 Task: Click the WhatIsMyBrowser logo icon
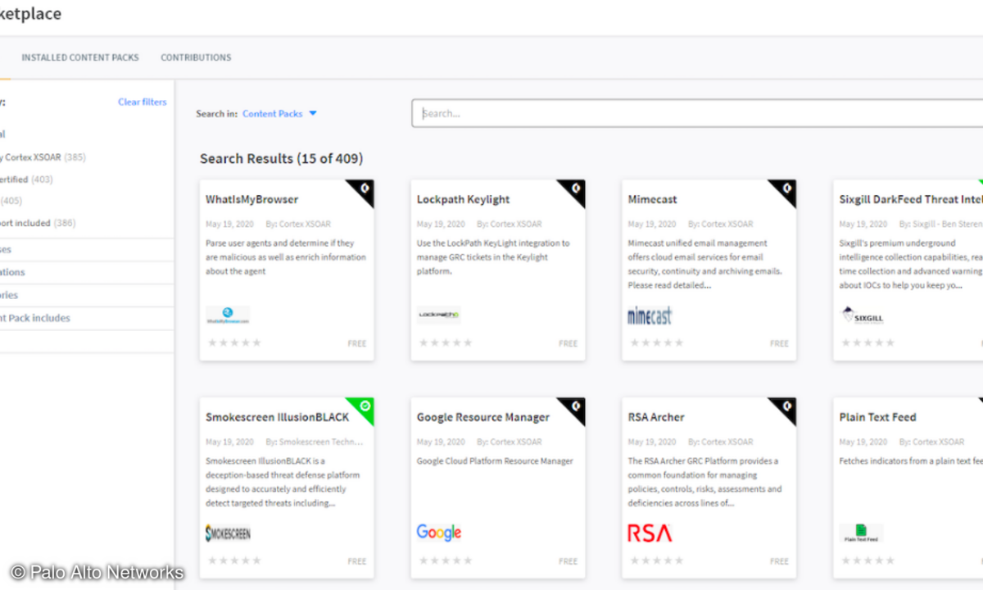pos(228,315)
